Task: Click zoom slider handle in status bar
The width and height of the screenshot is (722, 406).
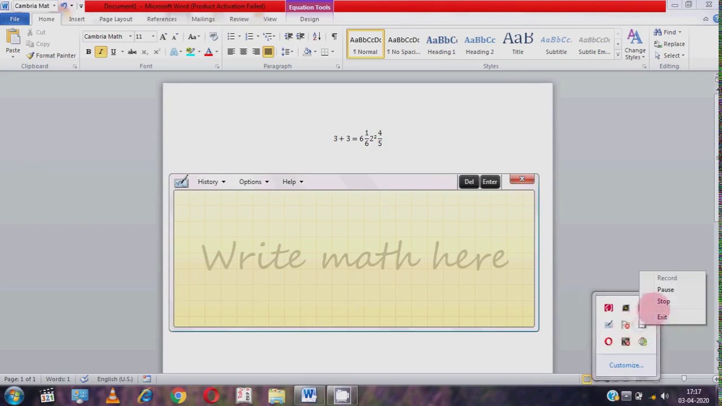Action: click(x=684, y=379)
